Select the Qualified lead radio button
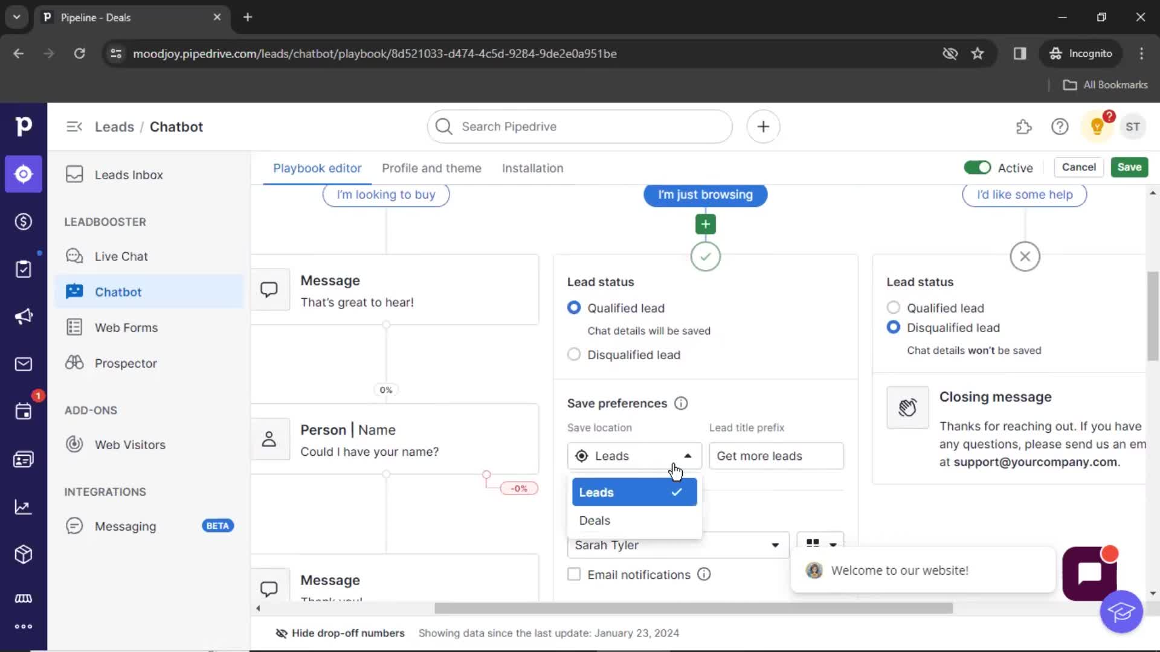This screenshot has width=1160, height=652. (573, 308)
